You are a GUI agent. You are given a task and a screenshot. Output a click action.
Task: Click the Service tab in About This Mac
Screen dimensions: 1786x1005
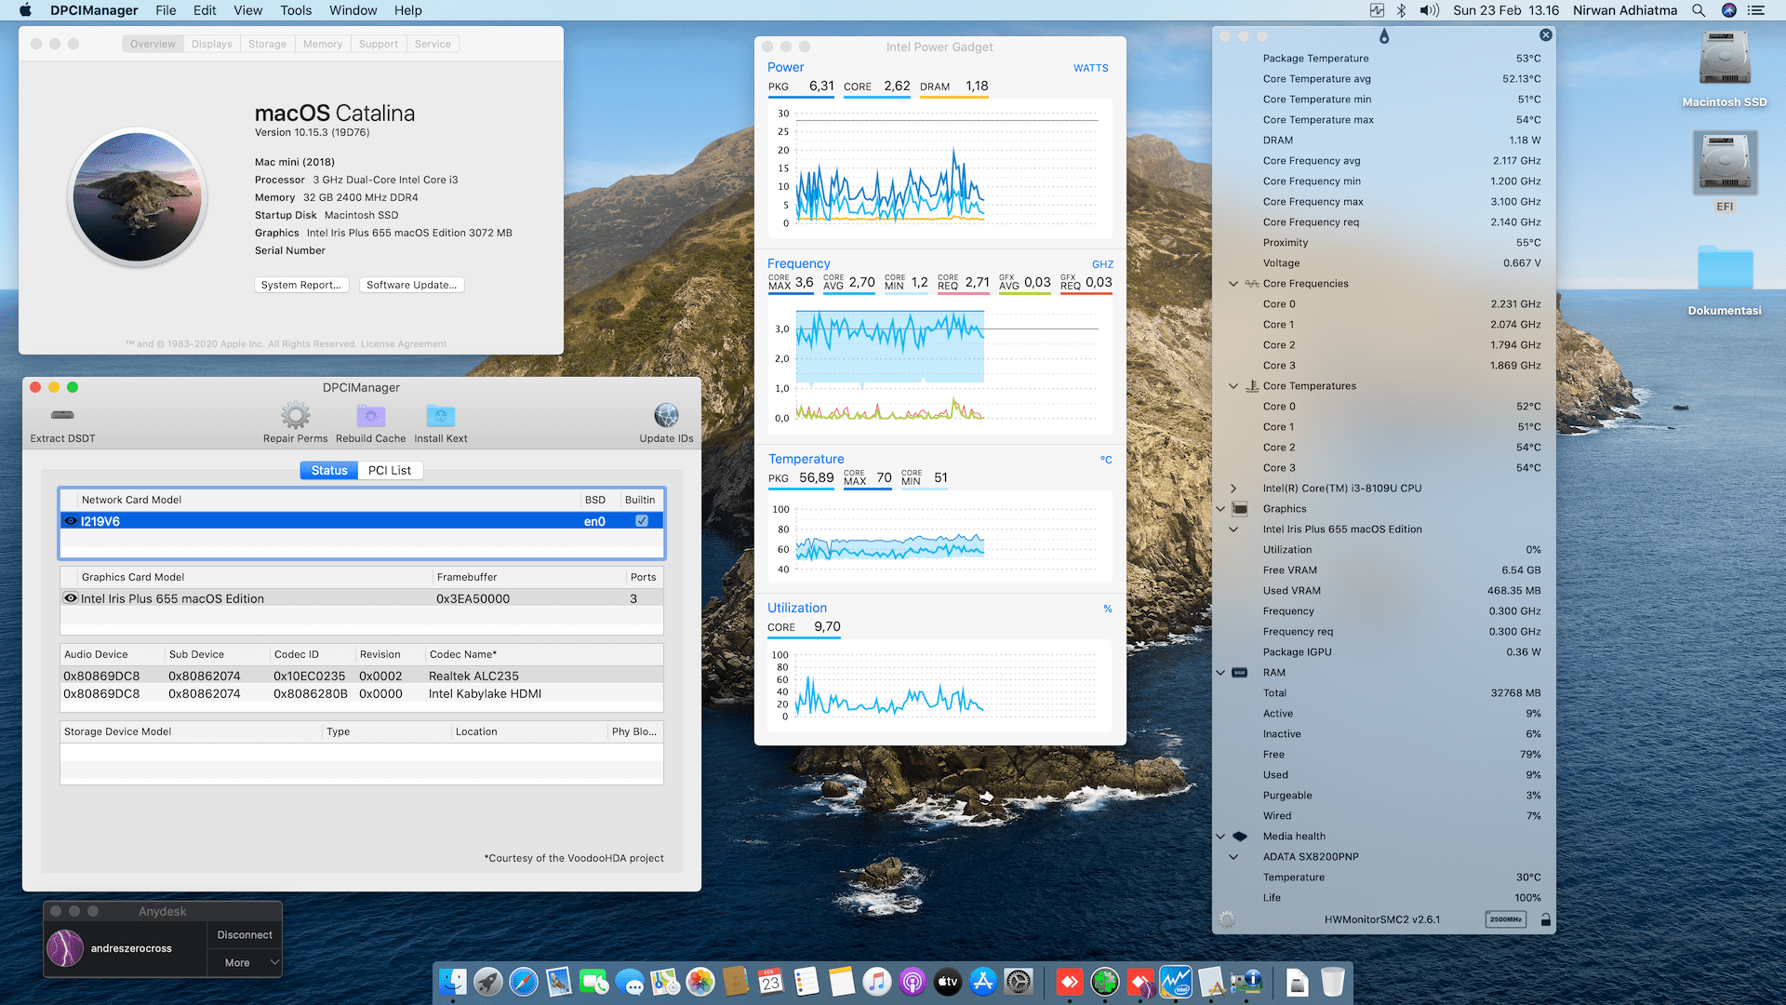pyautogui.click(x=433, y=44)
